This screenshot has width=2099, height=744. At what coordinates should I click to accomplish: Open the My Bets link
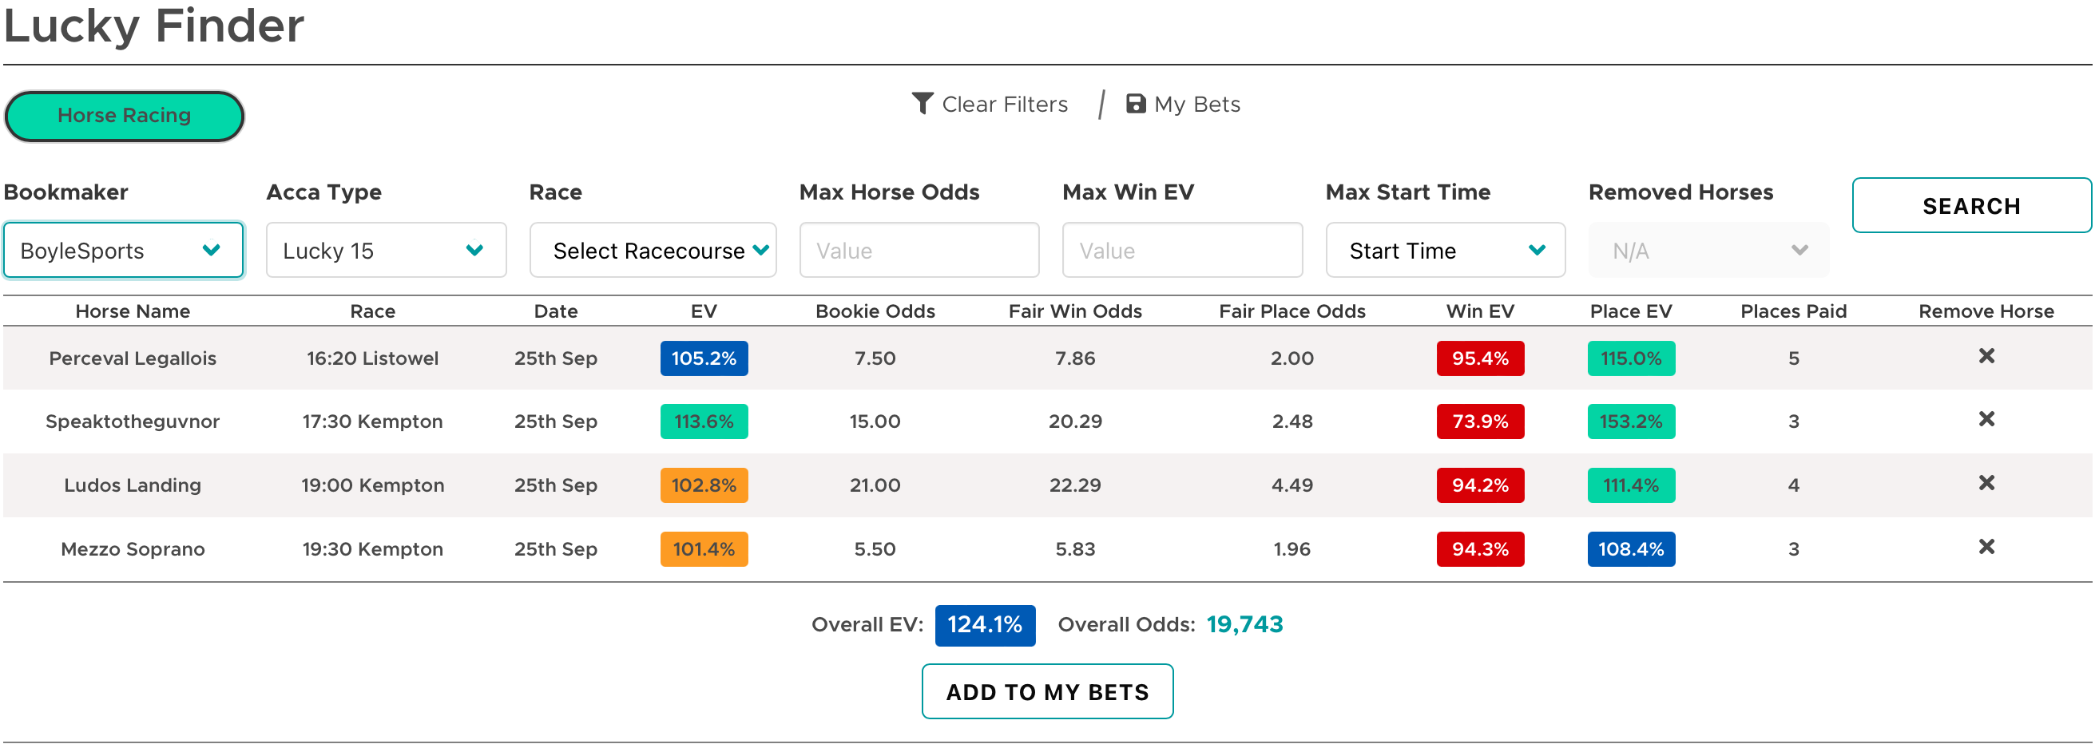1196,105
